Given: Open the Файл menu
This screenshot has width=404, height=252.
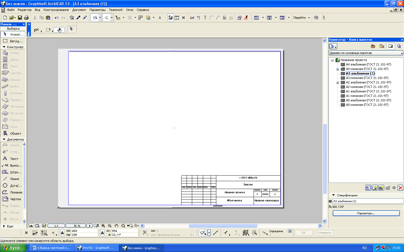Looking at the screenshot, I should [11, 10].
